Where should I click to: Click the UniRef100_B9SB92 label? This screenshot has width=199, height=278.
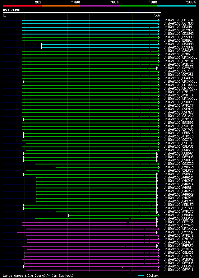click(x=178, y=123)
